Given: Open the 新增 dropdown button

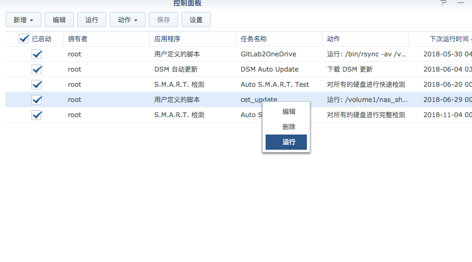Looking at the screenshot, I should (x=23, y=20).
